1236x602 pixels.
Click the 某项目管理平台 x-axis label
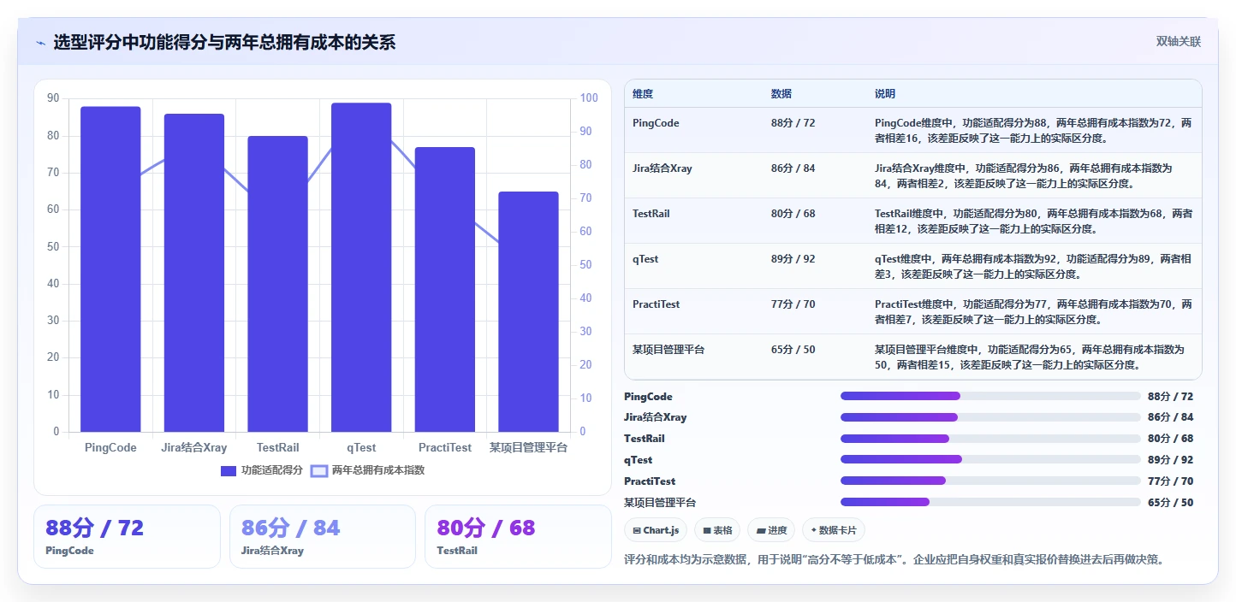point(528,447)
